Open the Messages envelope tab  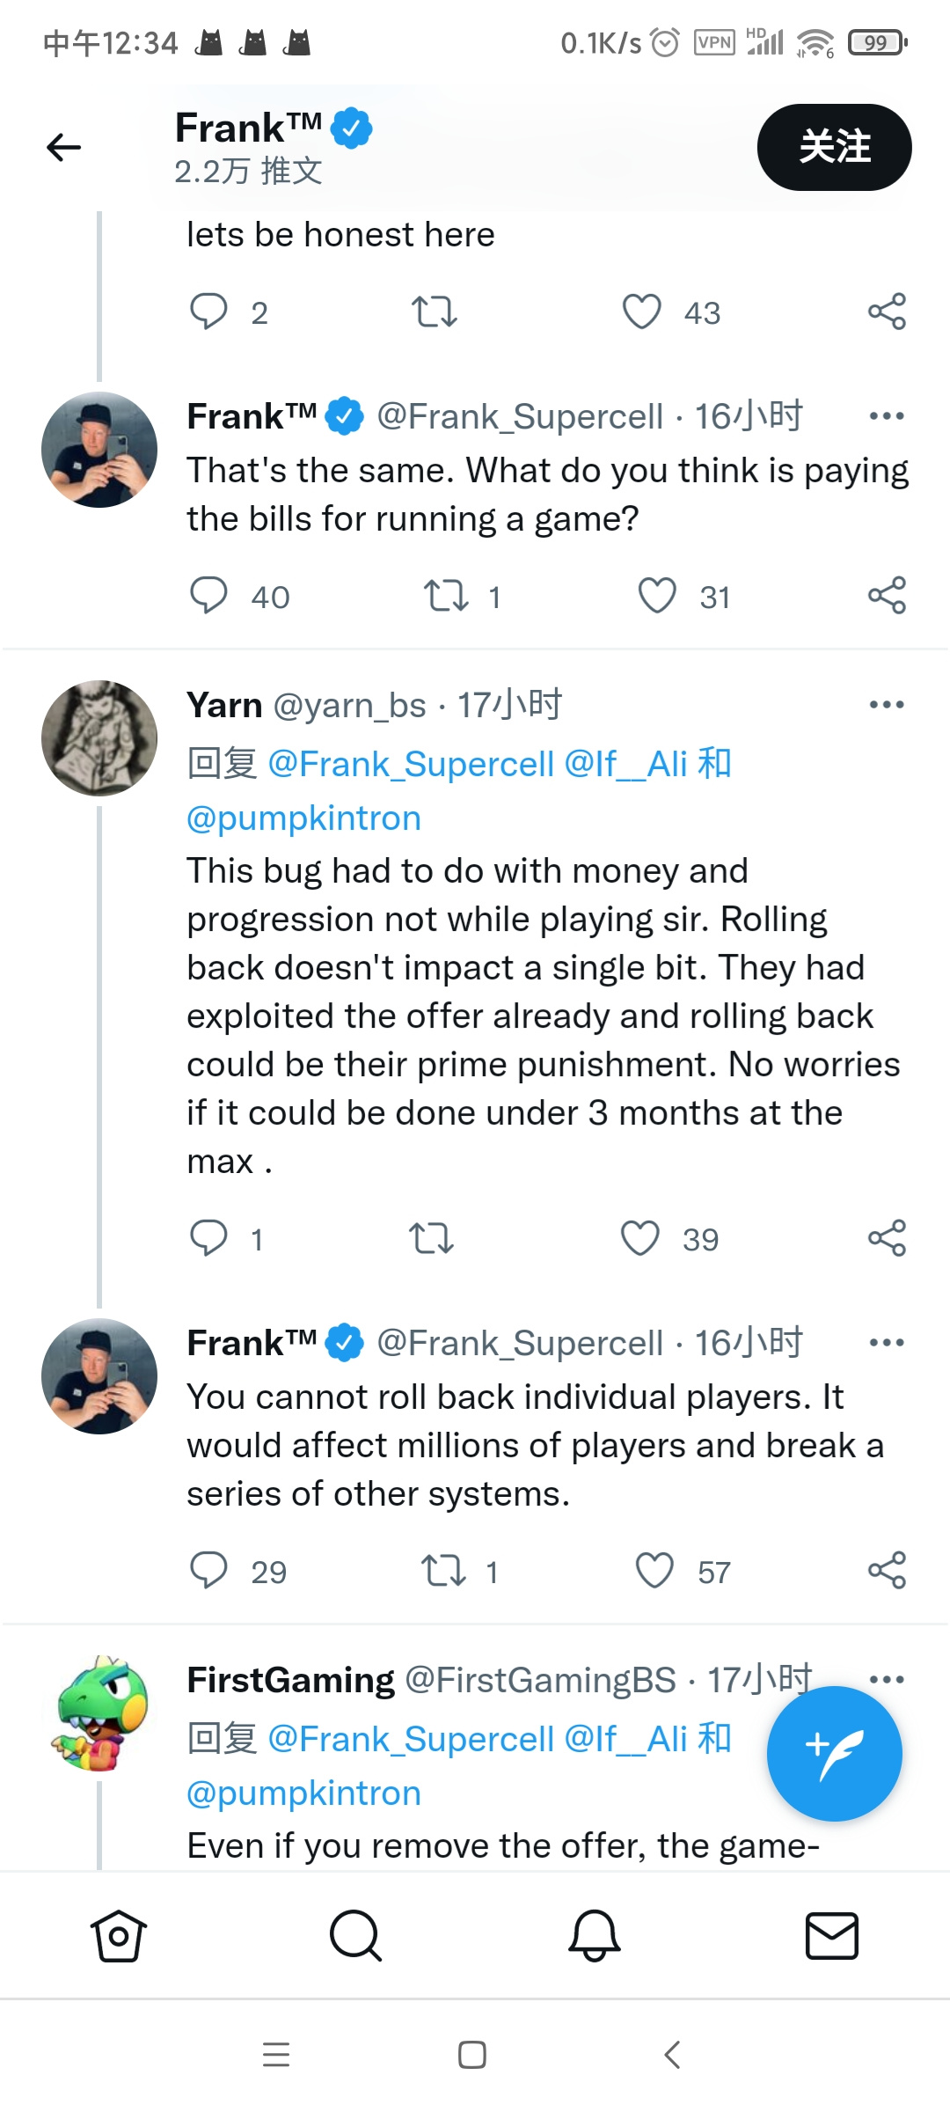tap(832, 1936)
